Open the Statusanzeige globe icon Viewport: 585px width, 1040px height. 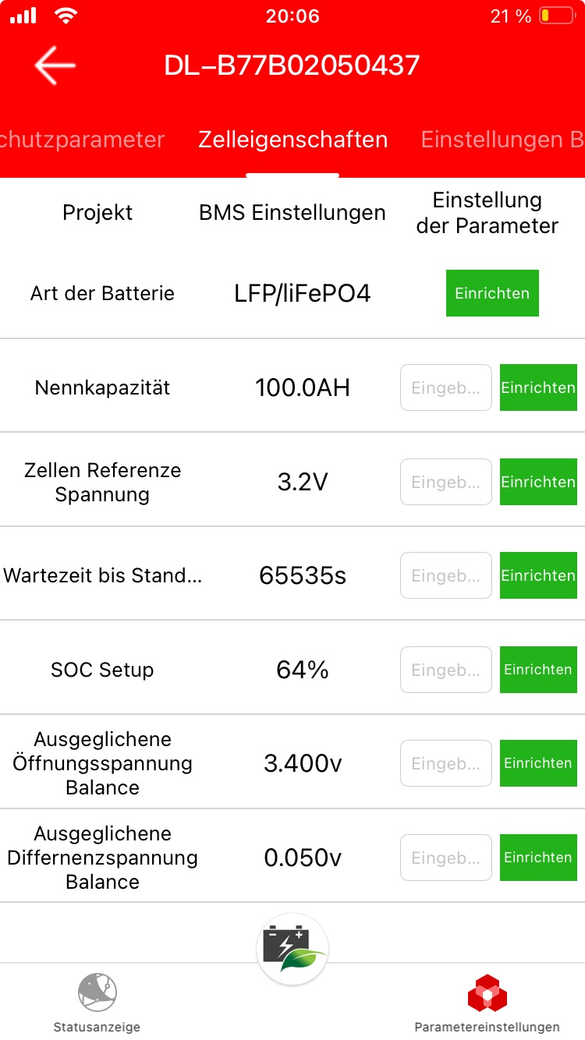coord(97,992)
